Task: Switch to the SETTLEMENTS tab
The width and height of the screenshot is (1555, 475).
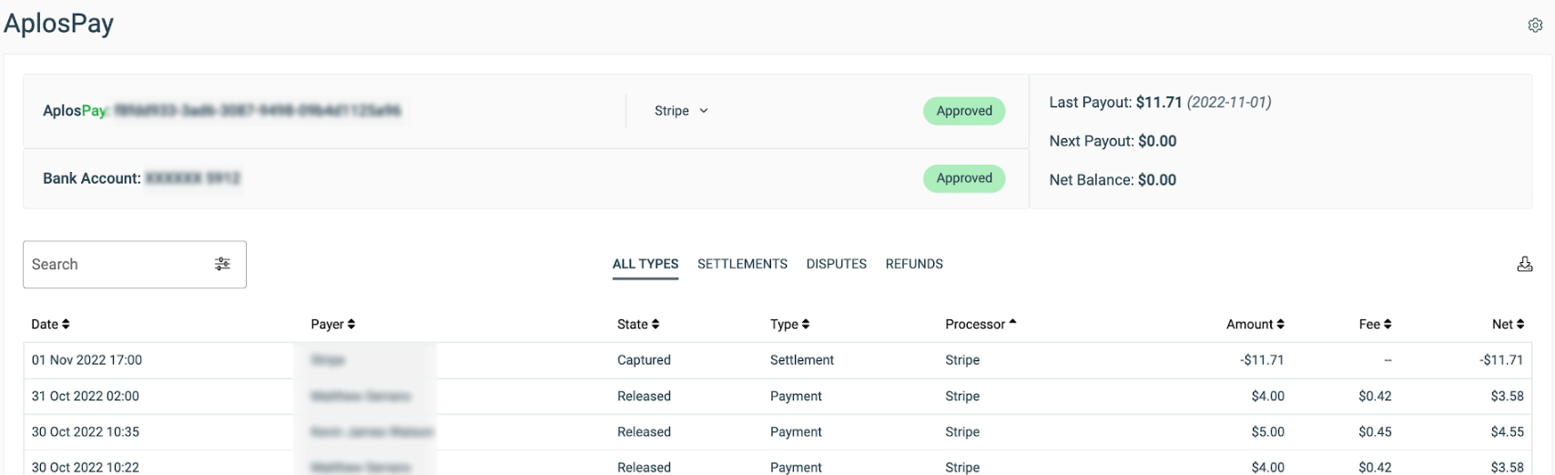Action: (742, 264)
